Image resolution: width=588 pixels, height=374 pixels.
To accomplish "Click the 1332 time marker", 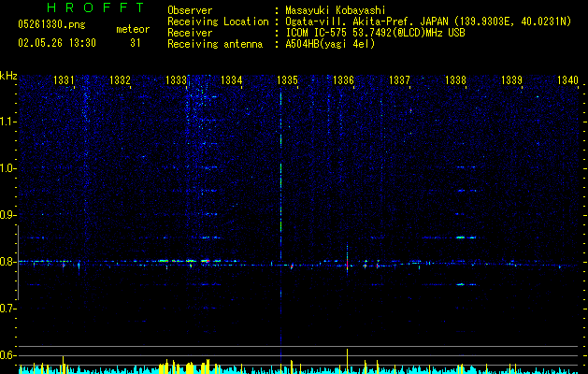I will point(120,80).
